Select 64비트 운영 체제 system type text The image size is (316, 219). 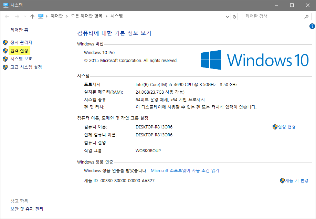tap(170, 100)
